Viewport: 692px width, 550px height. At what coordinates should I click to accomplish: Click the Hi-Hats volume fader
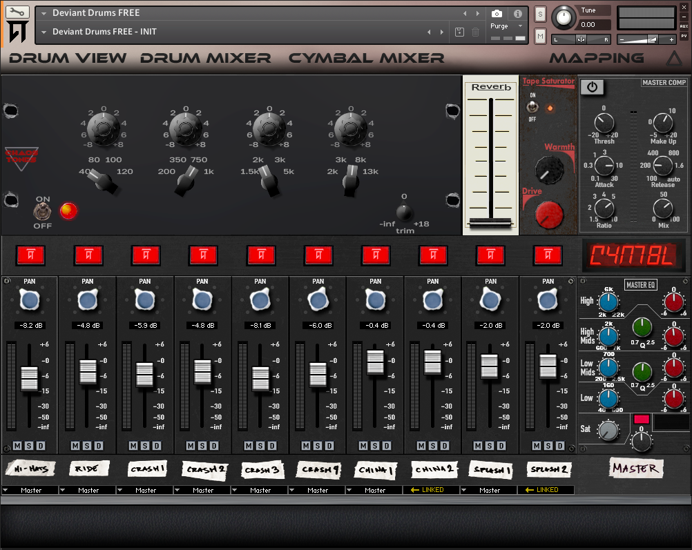point(30,378)
